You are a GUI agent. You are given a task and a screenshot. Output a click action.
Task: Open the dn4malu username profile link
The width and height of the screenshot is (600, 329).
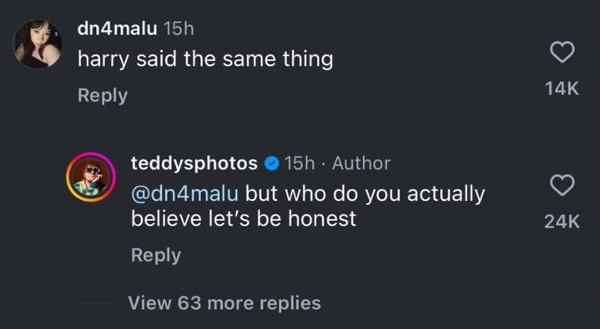point(117,28)
